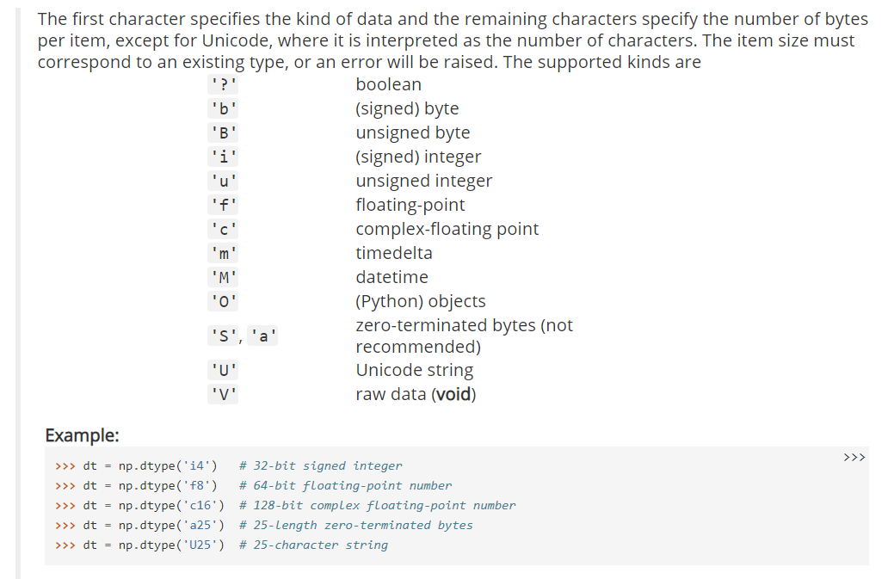The image size is (894, 579).
Task: Click the np.dtype('c16') example line
Action: 285,505
